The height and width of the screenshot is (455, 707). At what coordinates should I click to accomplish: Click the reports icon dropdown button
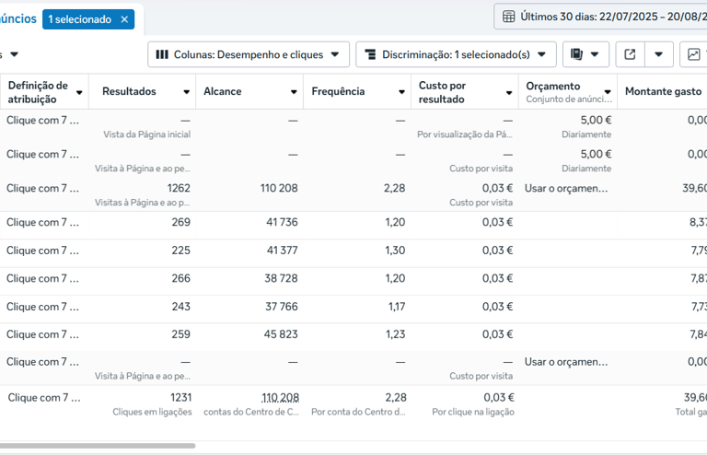point(585,54)
